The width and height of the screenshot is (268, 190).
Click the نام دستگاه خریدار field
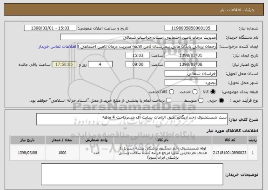[138, 37]
